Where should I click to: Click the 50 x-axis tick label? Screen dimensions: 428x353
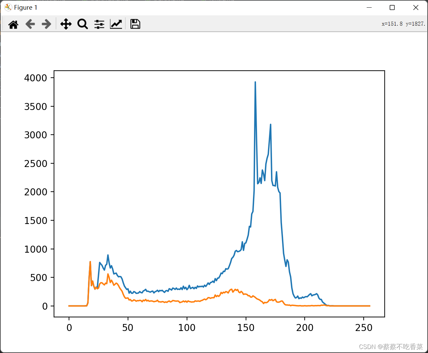[128, 328]
